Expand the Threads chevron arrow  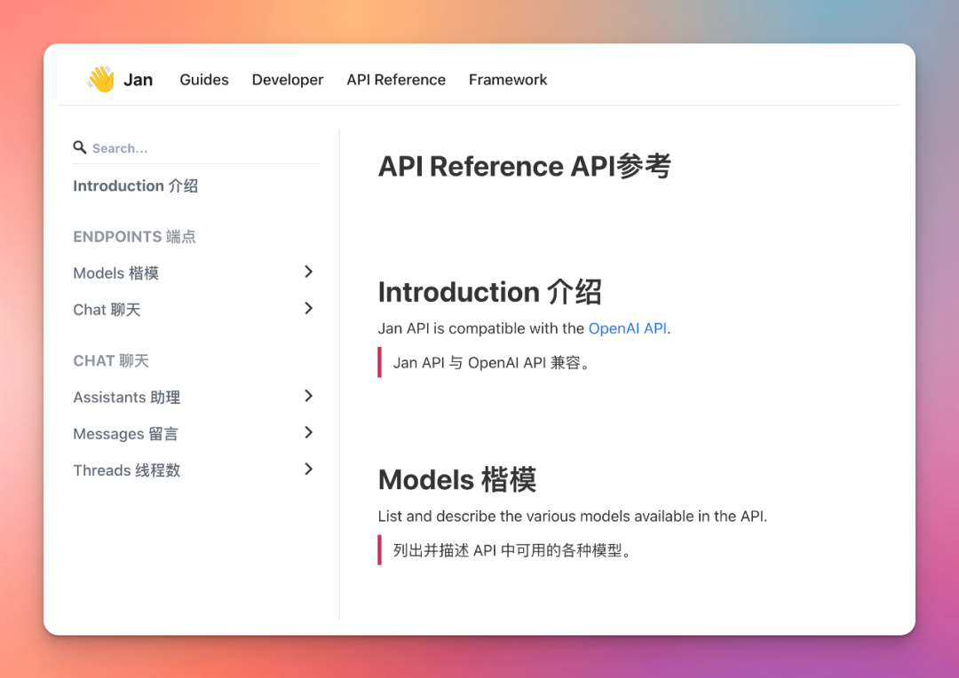pyautogui.click(x=308, y=469)
